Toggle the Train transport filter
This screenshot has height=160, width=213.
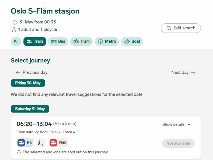click(x=35, y=41)
